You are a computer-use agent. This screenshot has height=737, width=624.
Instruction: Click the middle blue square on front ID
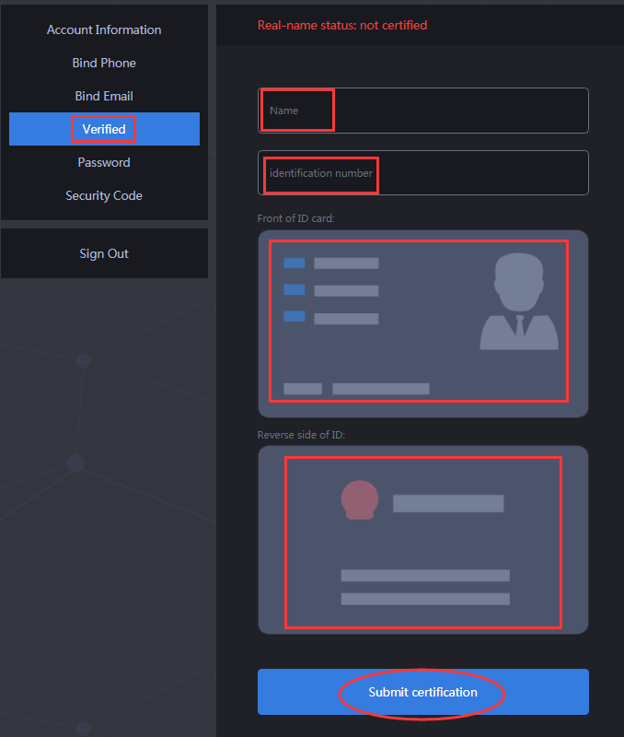tap(294, 290)
